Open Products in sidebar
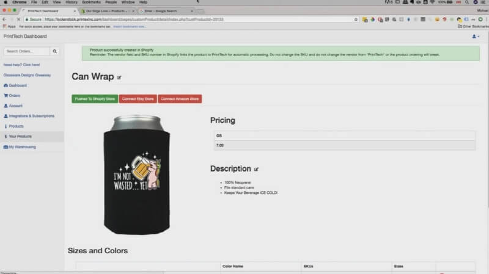The image size is (489, 274). tap(16, 126)
